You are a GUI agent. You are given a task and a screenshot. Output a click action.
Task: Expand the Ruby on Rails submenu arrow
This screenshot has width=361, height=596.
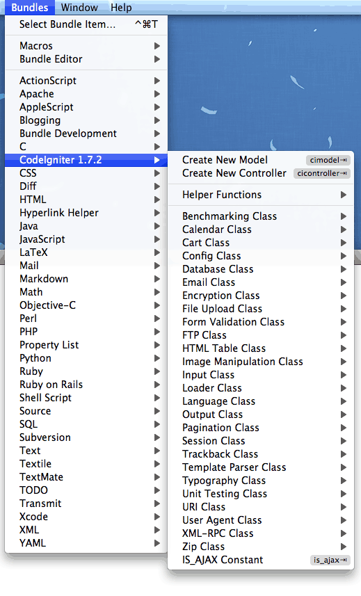pos(157,385)
